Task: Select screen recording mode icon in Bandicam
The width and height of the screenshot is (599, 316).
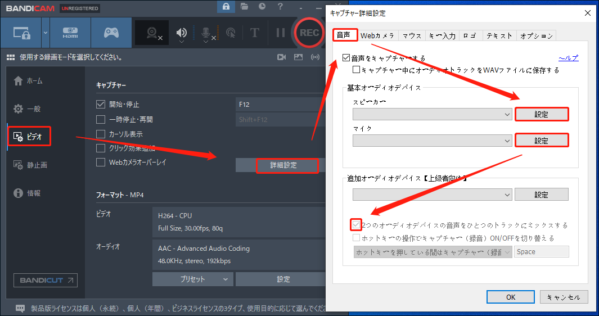Action: [x=21, y=33]
